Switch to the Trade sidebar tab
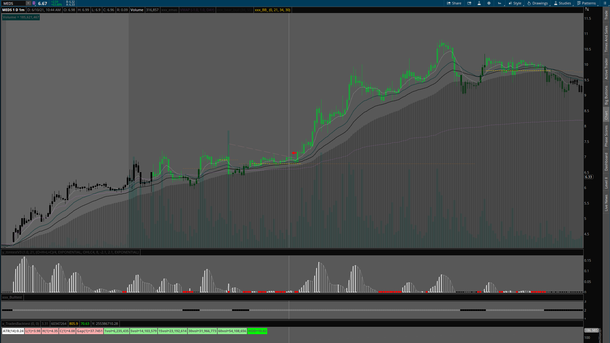Viewport: 610px width, 343px height. (606, 15)
